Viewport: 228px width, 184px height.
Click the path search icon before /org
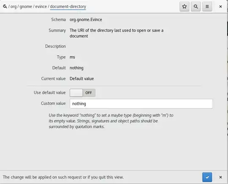pos(5,6)
